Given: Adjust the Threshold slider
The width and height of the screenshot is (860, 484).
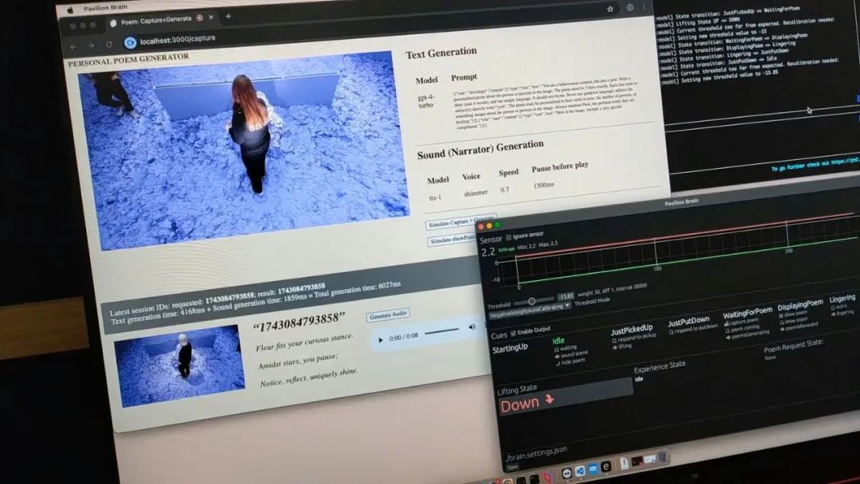Looking at the screenshot, I should (535, 301).
